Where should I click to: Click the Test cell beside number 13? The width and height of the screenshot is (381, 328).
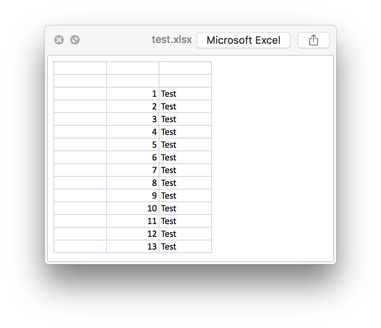[x=185, y=247]
